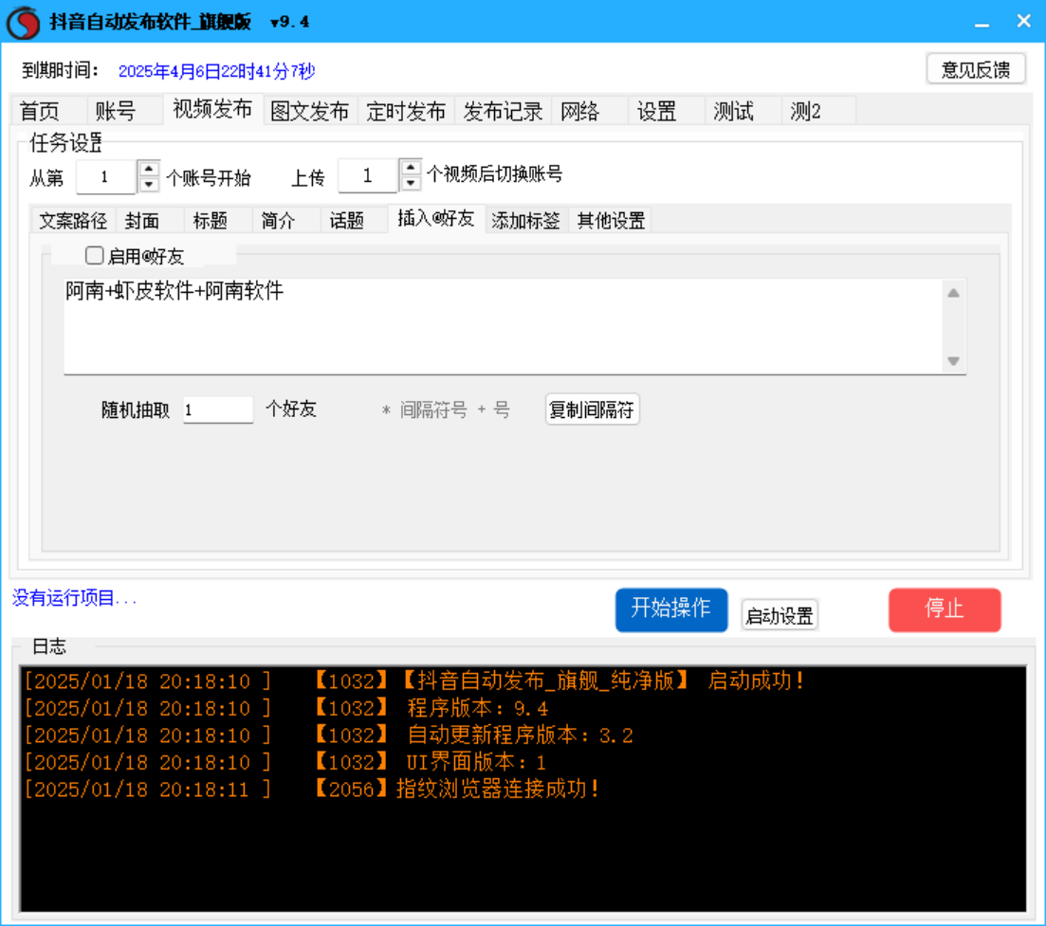1046x926 pixels.
Task: Click the log line UI界面版本：1
Action: pyautogui.click(x=285, y=763)
